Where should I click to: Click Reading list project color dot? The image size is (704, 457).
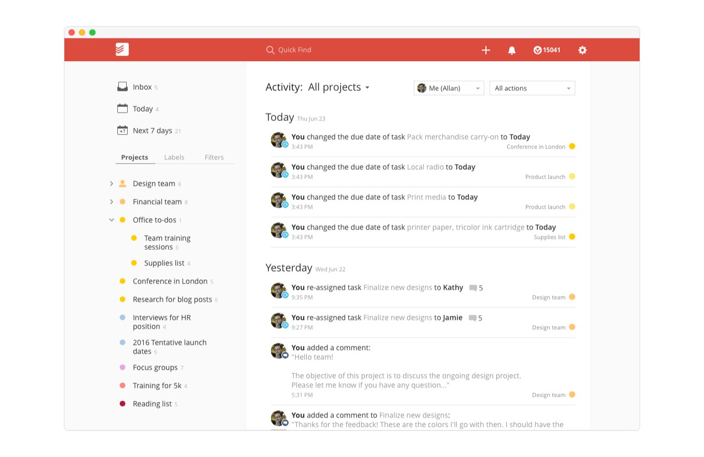tap(123, 404)
